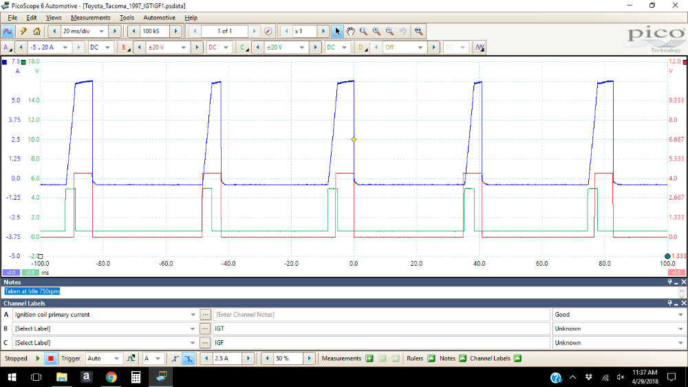The height and width of the screenshot is (387, 688).
Task: Click the auto setup lightning icon
Action: [23, 31]
